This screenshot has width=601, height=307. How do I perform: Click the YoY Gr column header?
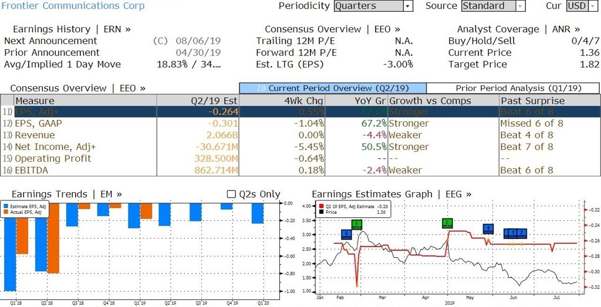click(x=356, y=101)
